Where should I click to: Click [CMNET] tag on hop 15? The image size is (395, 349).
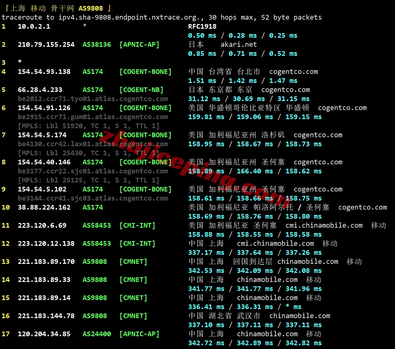coord(133,298)
